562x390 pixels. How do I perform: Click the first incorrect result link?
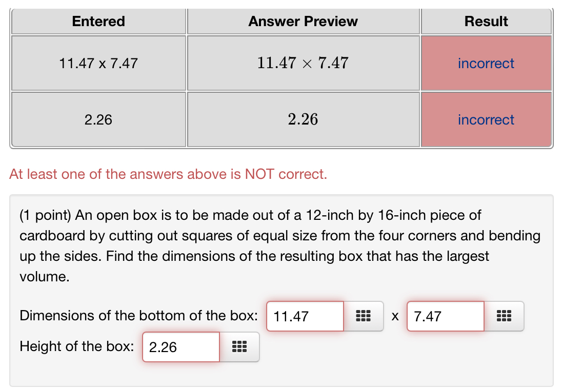click(x=486, y=63)
